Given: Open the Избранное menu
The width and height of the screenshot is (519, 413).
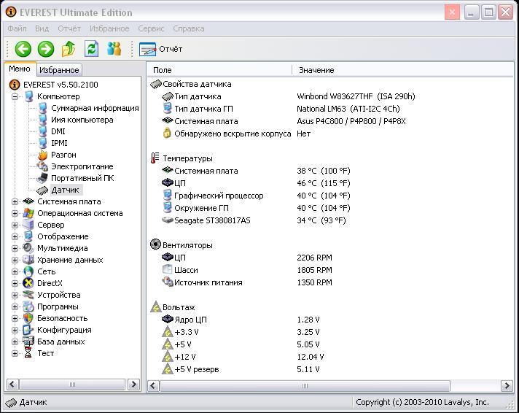Looking at the screenshot, I should click(x=109, y=28).
